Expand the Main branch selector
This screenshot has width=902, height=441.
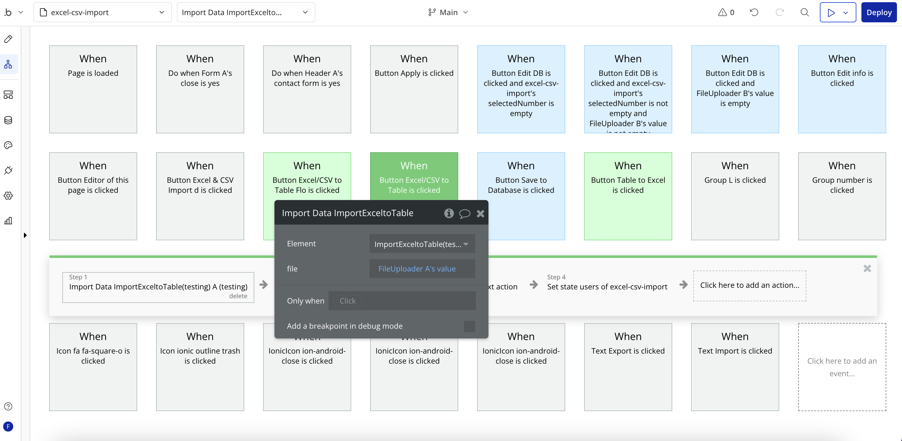point(448,13)
